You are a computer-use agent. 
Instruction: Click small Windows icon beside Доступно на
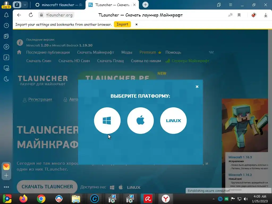point(112,187)
